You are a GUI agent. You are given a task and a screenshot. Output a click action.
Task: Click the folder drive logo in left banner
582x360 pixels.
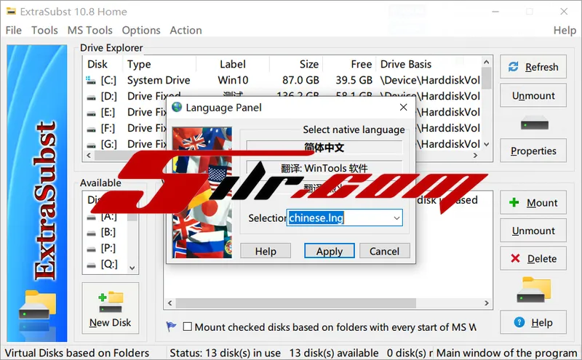37,305
